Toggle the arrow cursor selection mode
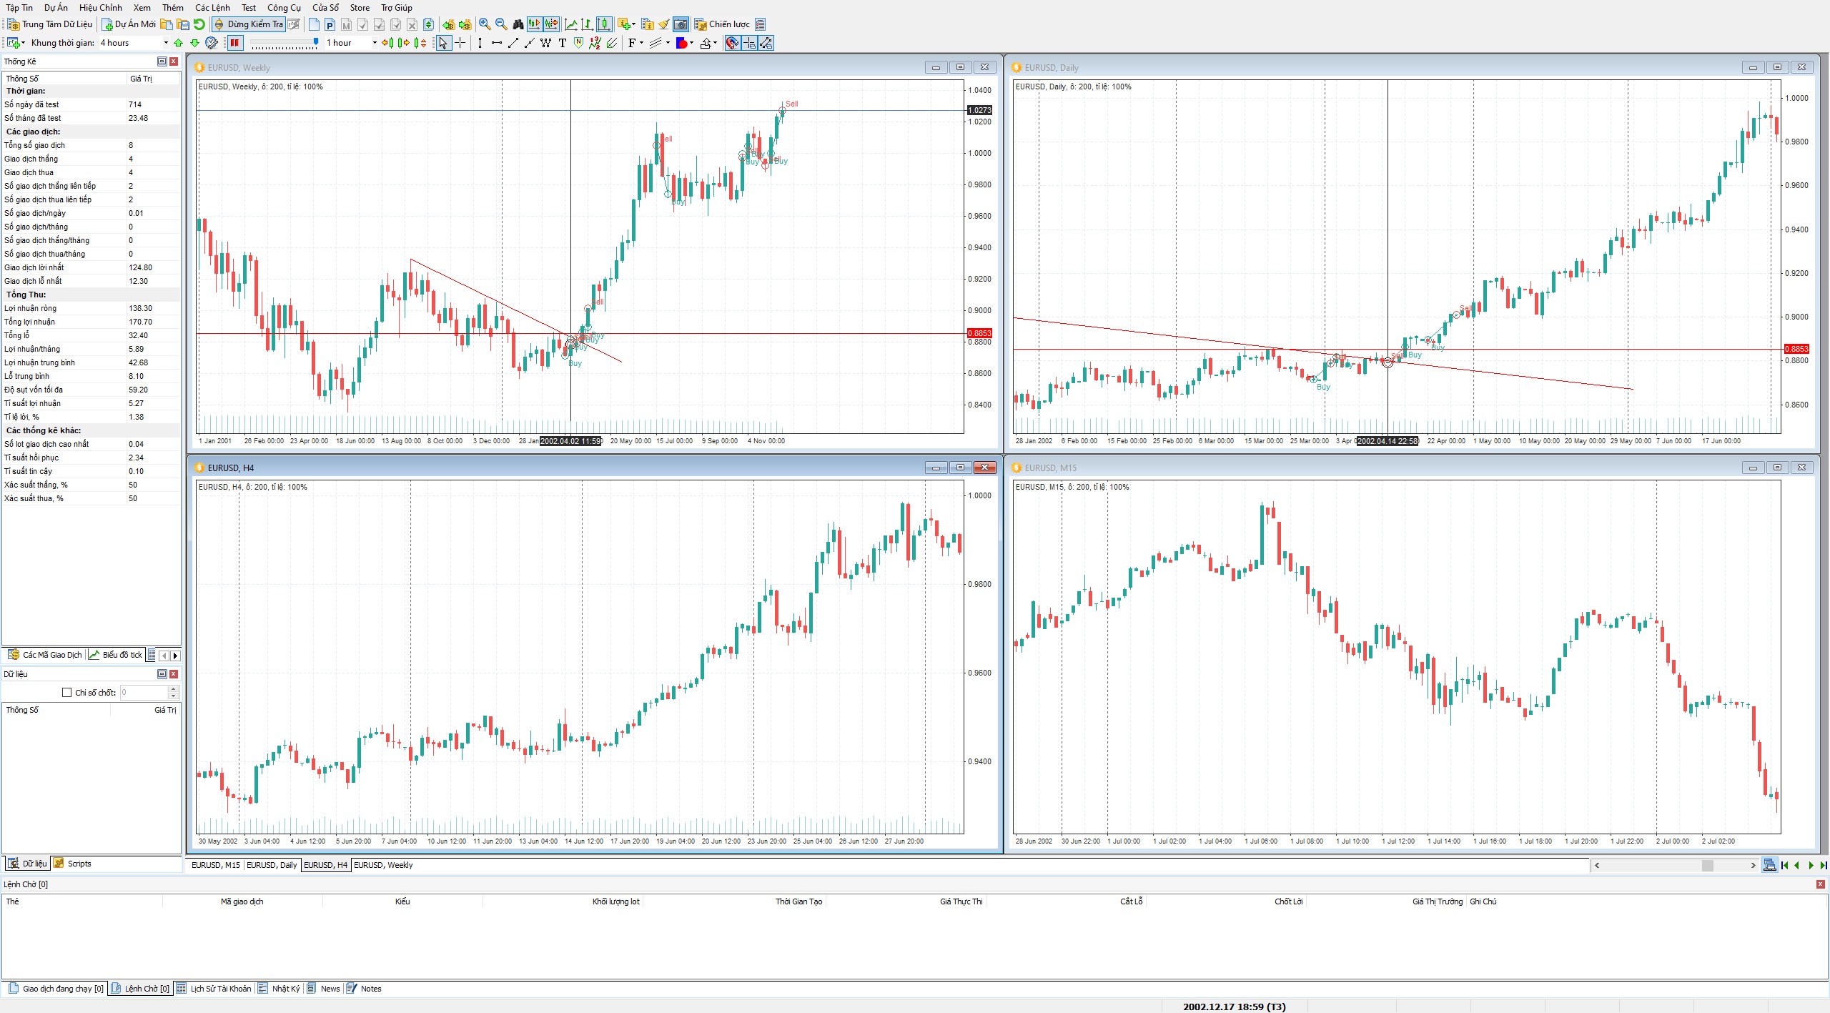 [443, 43]
